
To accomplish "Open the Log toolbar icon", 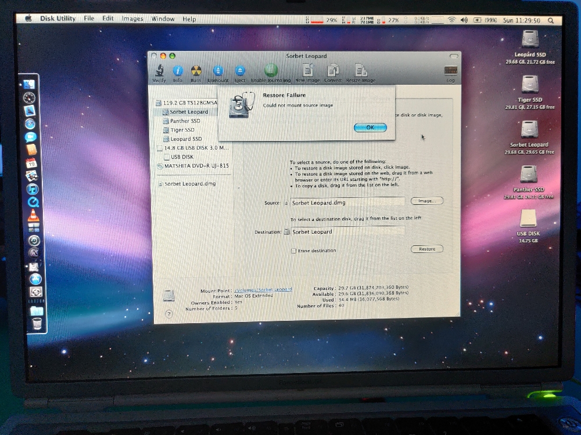I will [451, 74].
